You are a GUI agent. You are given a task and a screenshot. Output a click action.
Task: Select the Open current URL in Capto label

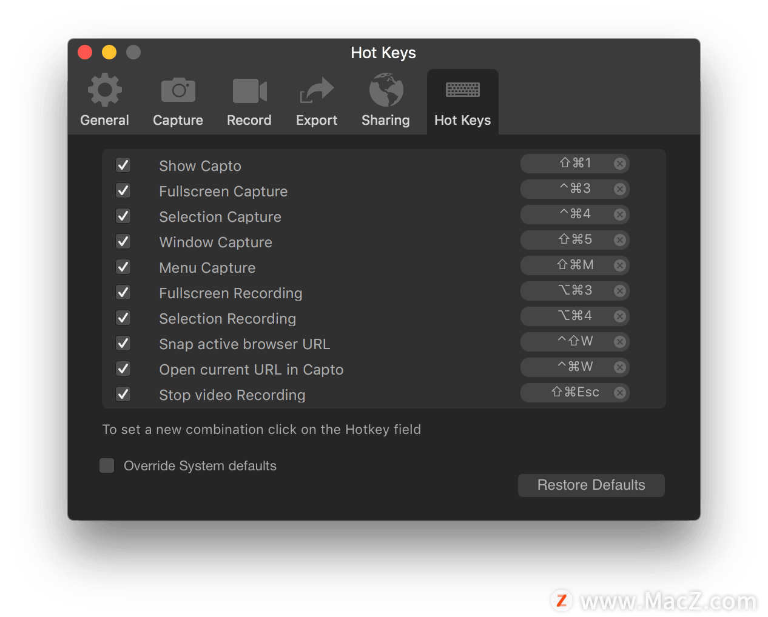[251, 370]
